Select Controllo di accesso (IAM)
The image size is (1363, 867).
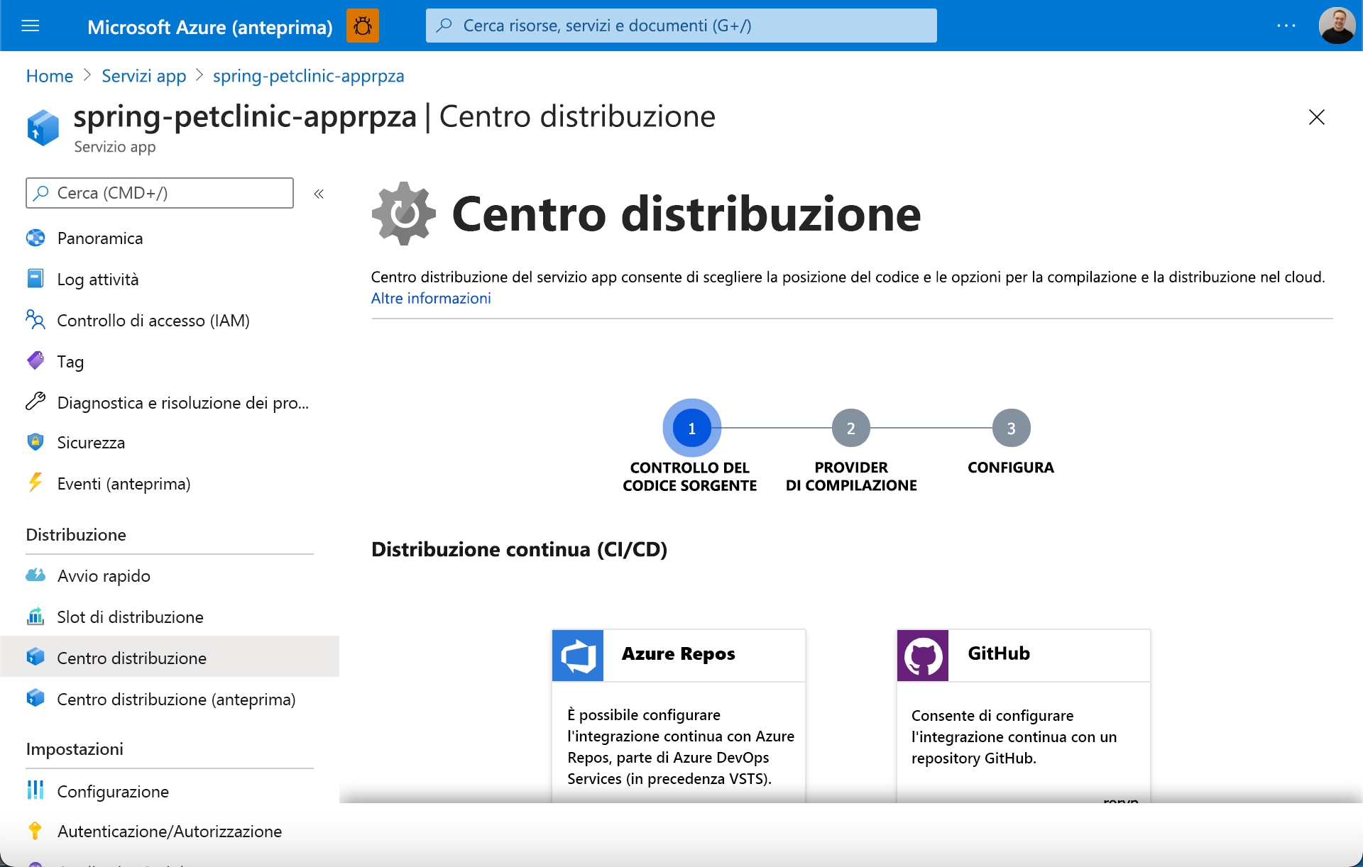(x=153, y=320)
